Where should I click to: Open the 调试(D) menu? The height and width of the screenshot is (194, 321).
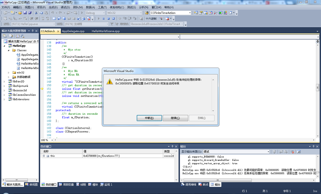pyautogui.click(x=65, y=7)
